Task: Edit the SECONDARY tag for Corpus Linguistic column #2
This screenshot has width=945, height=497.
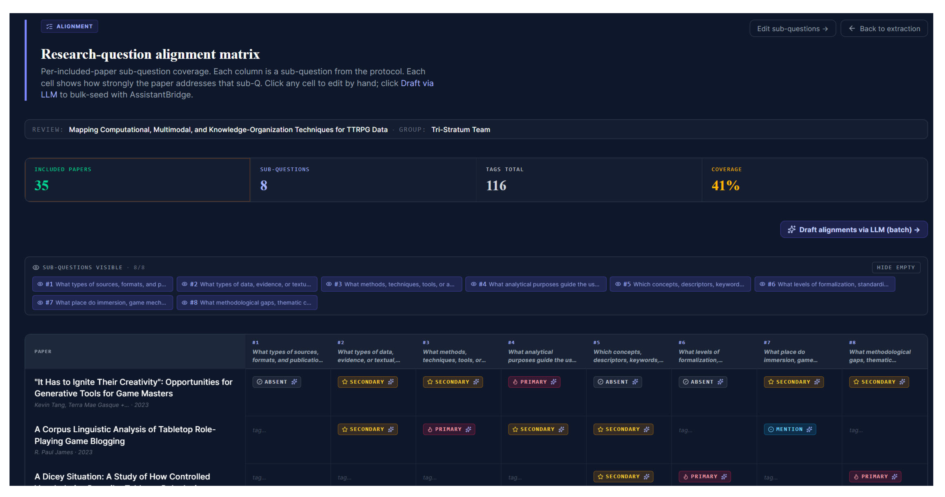Action: (x=368, y=429)
